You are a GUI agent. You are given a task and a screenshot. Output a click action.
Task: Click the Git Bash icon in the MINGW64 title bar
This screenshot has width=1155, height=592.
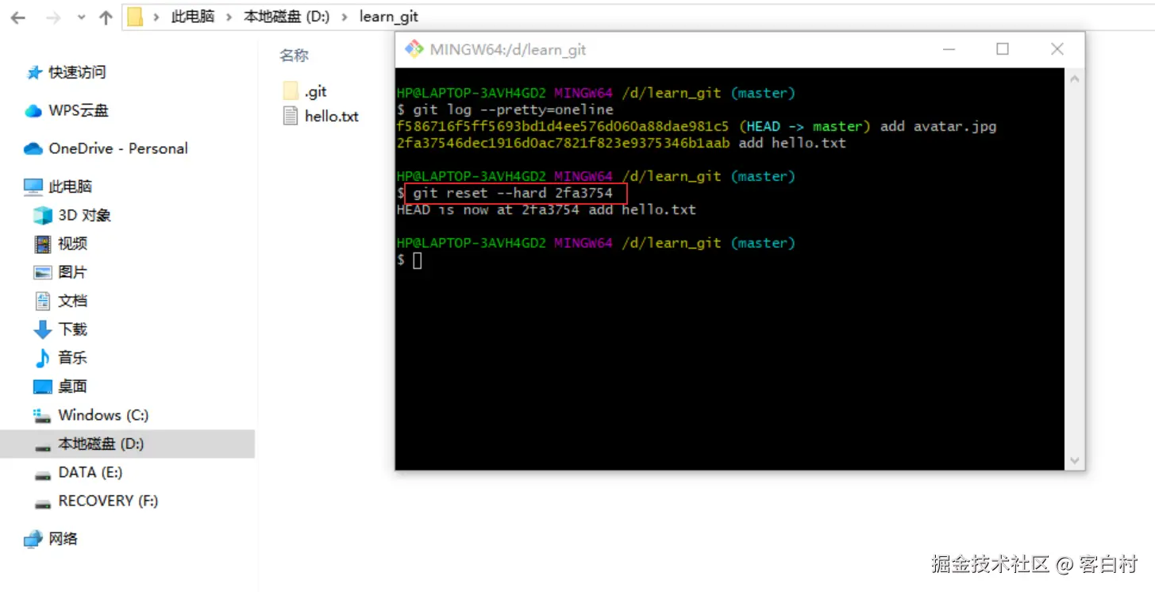[x=414, y=49]
